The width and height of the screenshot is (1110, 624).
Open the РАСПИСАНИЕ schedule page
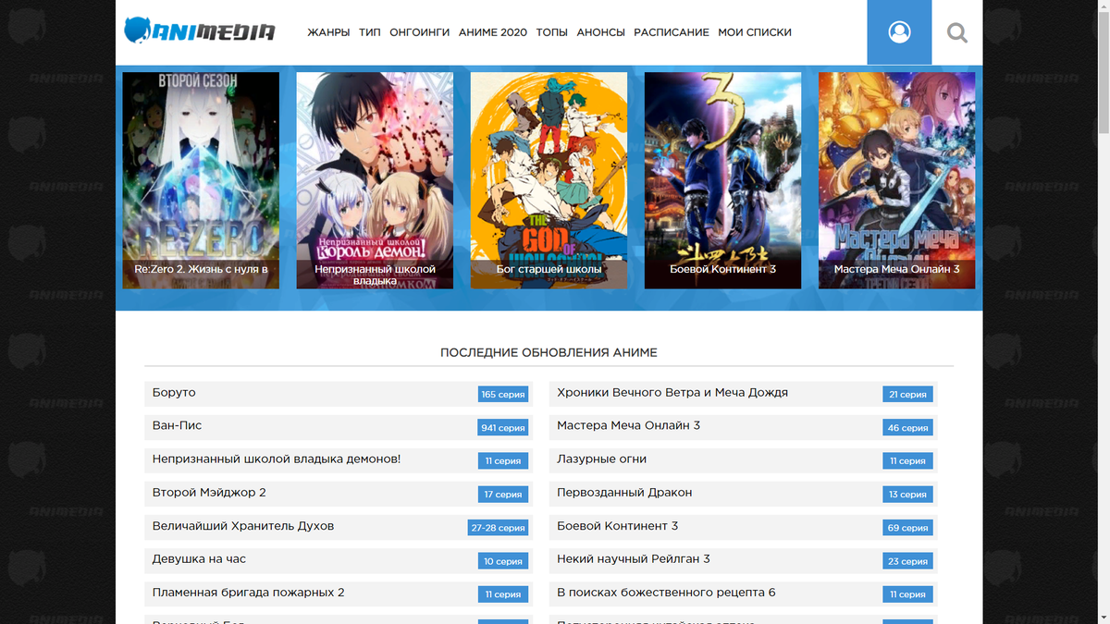672,31
